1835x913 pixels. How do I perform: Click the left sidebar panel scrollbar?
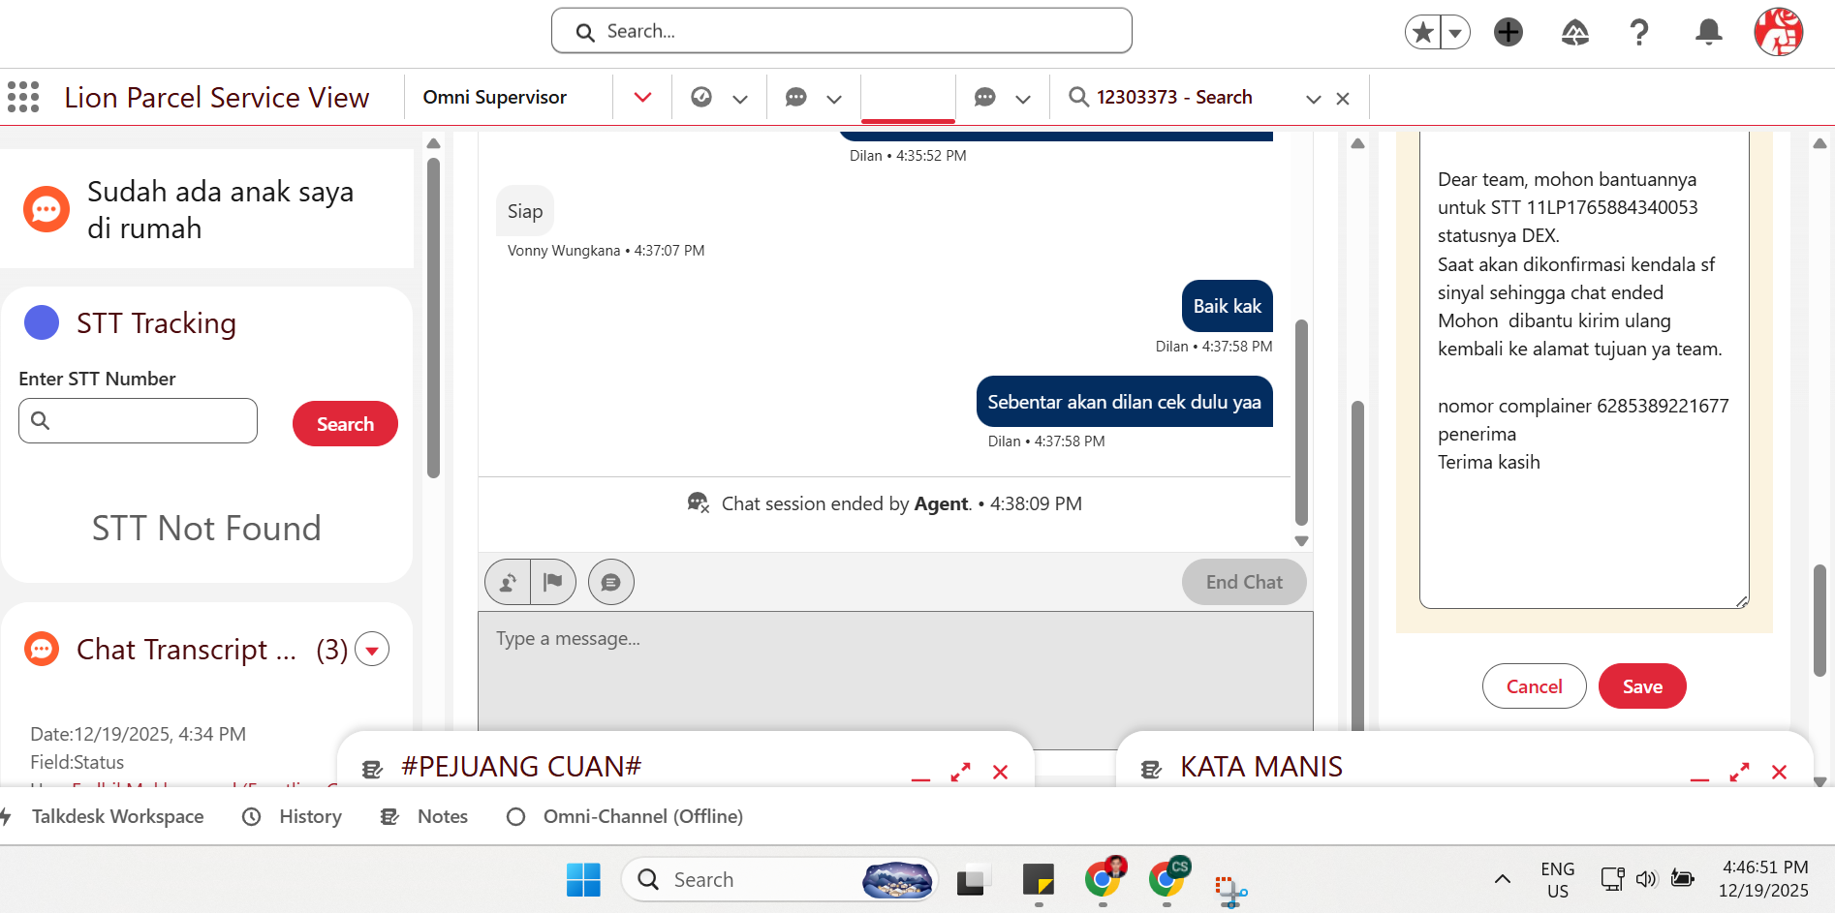(x=433, y=318)
